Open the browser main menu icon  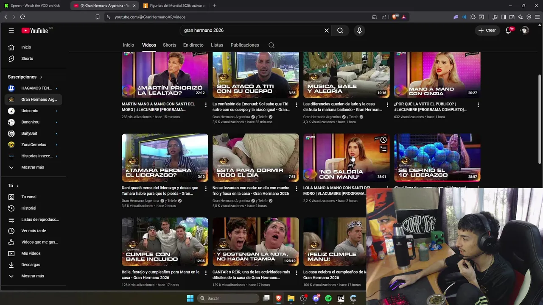pyautogui.click(x=537, y=17)
